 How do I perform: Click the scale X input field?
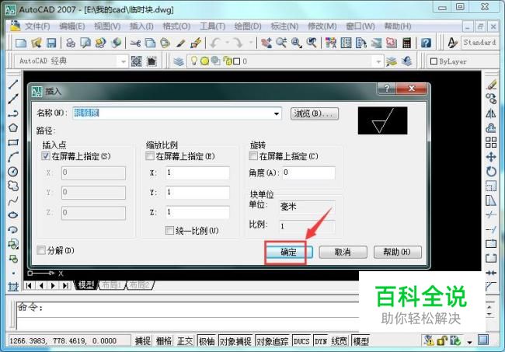(197, 173)
